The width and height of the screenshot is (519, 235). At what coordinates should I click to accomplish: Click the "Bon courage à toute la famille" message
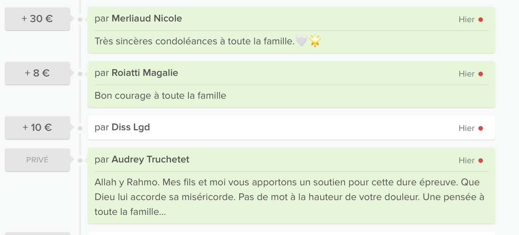pos(160,96)
